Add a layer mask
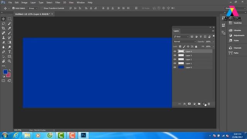 (x=189, y=104)
